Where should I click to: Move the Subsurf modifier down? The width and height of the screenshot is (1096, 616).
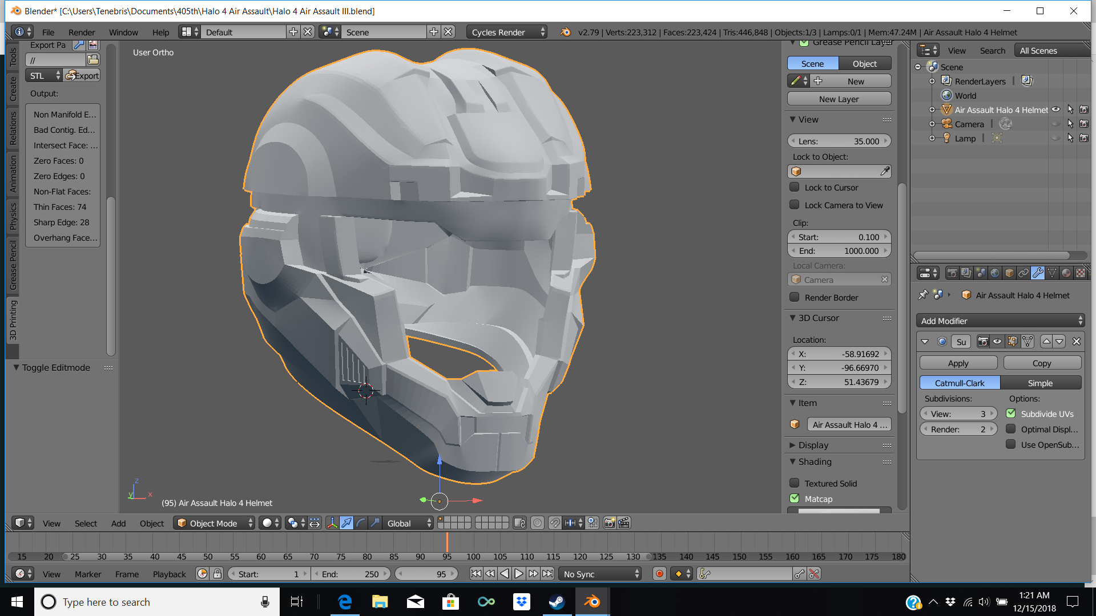tap(1059, 342)
